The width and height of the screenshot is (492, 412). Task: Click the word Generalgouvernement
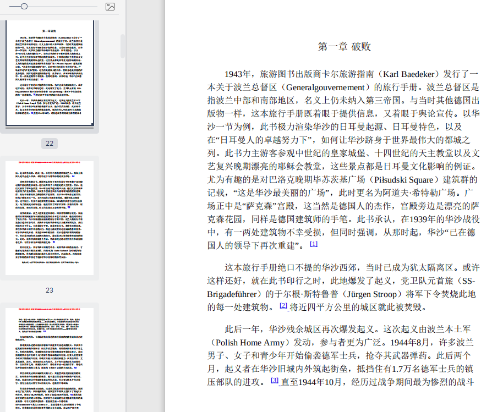point(325,87)
